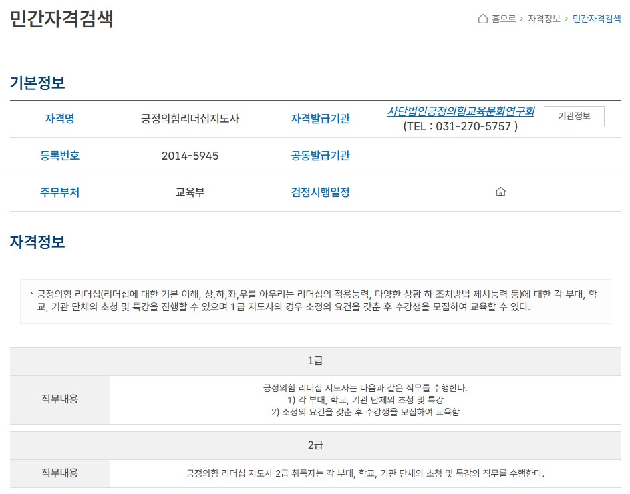Select the 1급 grade header row

click(315, 361)
